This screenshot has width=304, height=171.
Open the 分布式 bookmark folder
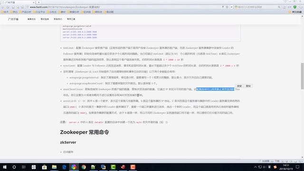(x=52, y=12)
